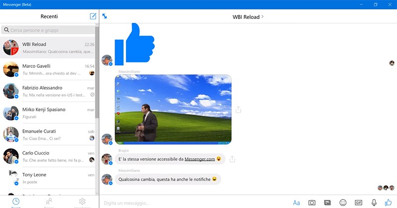Open the Messenger.com link in chat
This screenshot has height=208, width=397.
pyautogui.click(x=199, y=159)
